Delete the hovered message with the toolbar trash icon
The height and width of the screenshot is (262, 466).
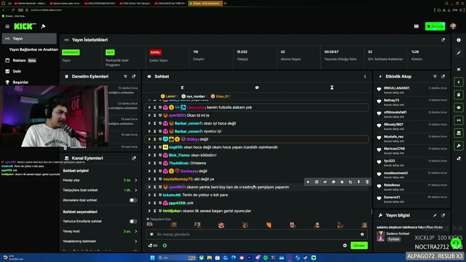click(x=367, y=182)
